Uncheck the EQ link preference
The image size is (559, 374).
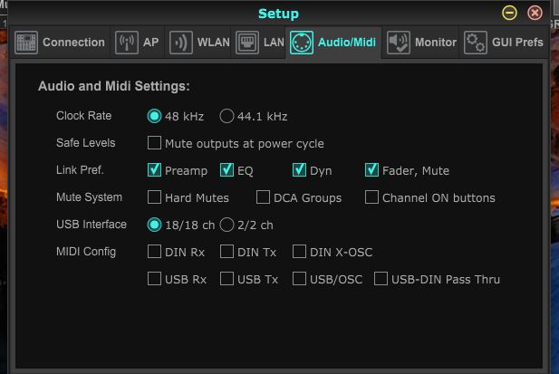pos(226,170)
